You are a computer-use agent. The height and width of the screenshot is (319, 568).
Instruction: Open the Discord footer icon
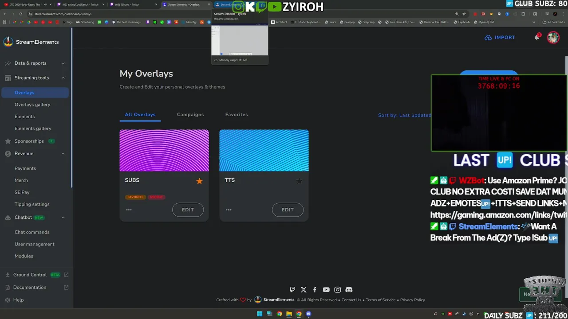pyautogui.click(x=349, y=290)
